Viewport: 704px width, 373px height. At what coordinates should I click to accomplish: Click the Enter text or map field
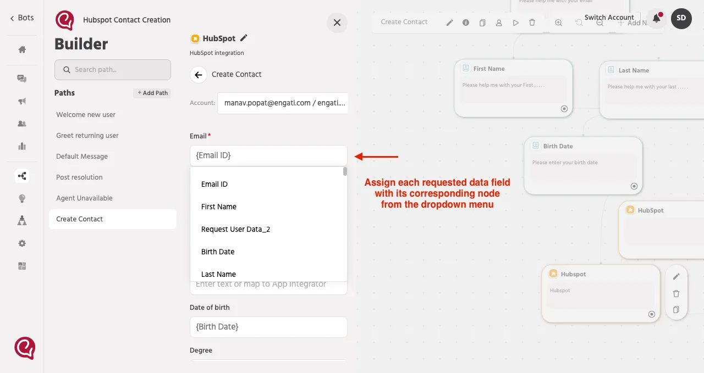[268, 285]
